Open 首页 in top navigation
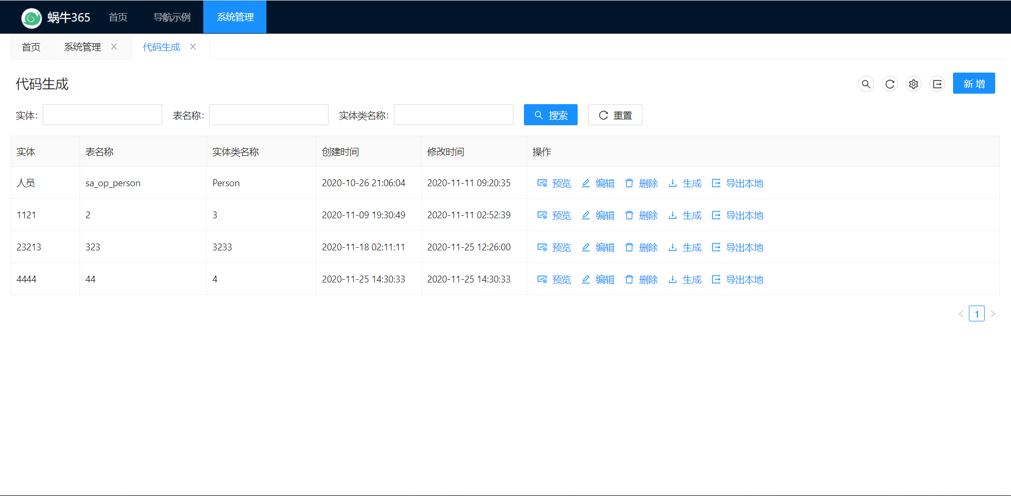The height and width of the screenshot is (496, 1011). 118,17
